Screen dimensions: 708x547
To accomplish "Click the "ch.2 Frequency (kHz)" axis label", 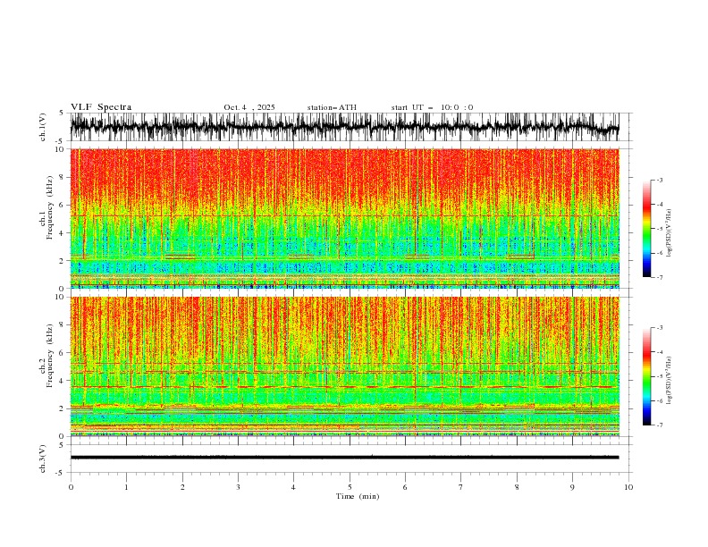I will [x=46, y=356].
